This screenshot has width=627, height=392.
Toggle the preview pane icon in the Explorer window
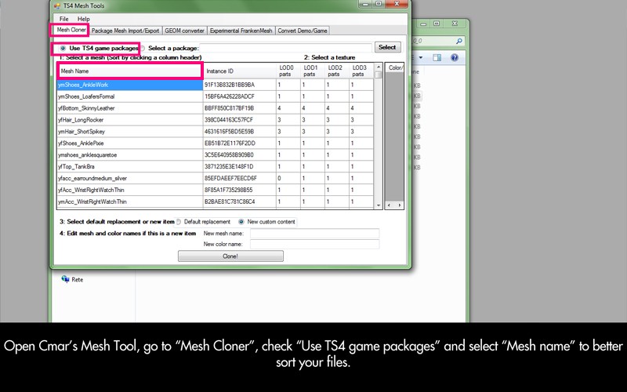(437, 57)
